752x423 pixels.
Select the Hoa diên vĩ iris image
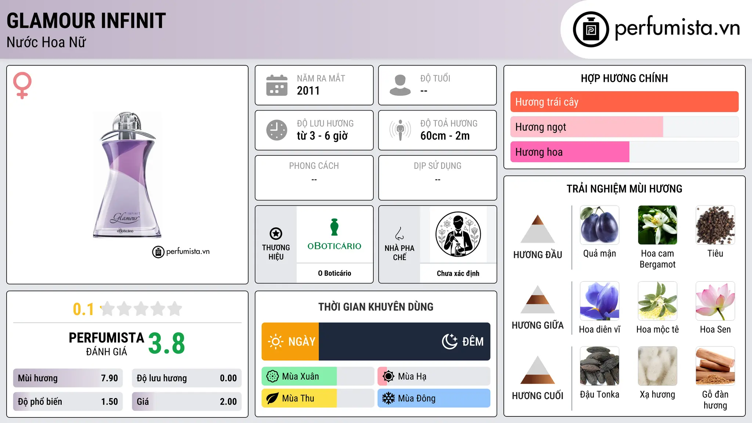click(x=600, y=301)
